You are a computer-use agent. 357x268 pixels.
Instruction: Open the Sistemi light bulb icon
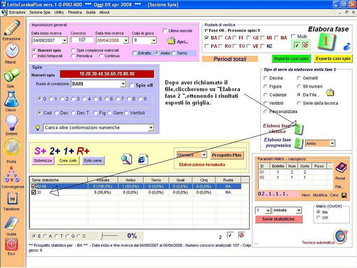pyautogui.click(x=11, y=123)
